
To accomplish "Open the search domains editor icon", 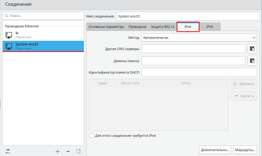I will click(x=252, y=61).
